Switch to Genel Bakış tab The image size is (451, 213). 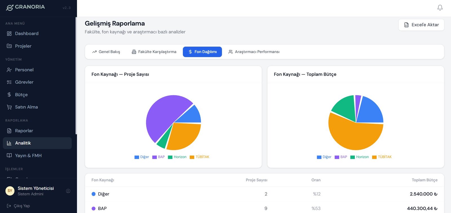[106, 52]
